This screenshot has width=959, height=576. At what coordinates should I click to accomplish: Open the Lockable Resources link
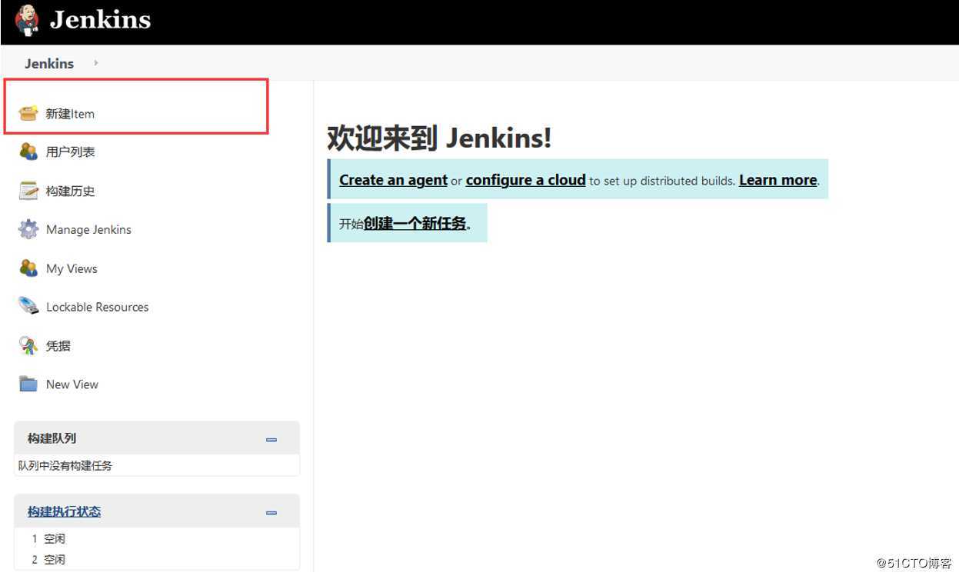click(x=97, y=307)
